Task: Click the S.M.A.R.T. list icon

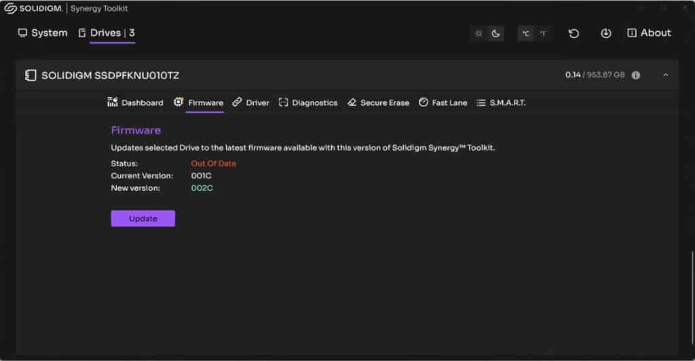Action: [x=481, y=102]
